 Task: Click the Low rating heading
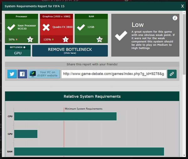138,25
